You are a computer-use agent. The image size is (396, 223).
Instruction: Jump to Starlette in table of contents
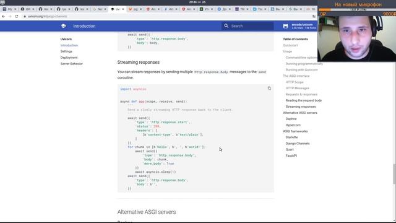tap(291, 138)
